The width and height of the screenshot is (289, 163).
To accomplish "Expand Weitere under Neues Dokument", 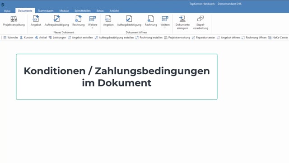I will pyautogui.click(x=93, y=22).
